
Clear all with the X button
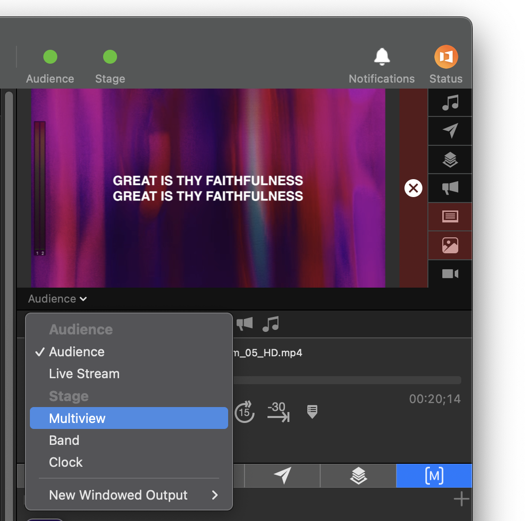413,188
